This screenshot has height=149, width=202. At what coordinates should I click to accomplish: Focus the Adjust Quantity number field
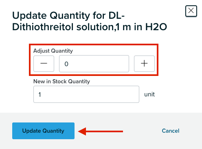point(94,64)
